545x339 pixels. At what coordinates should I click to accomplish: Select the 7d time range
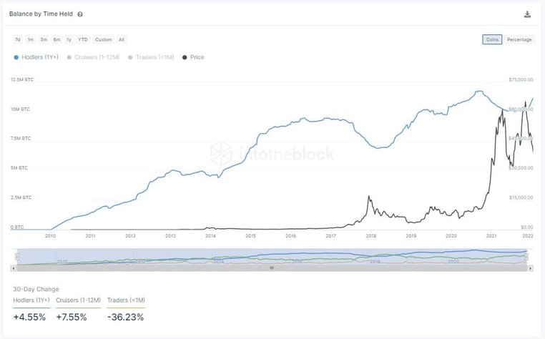17,40
